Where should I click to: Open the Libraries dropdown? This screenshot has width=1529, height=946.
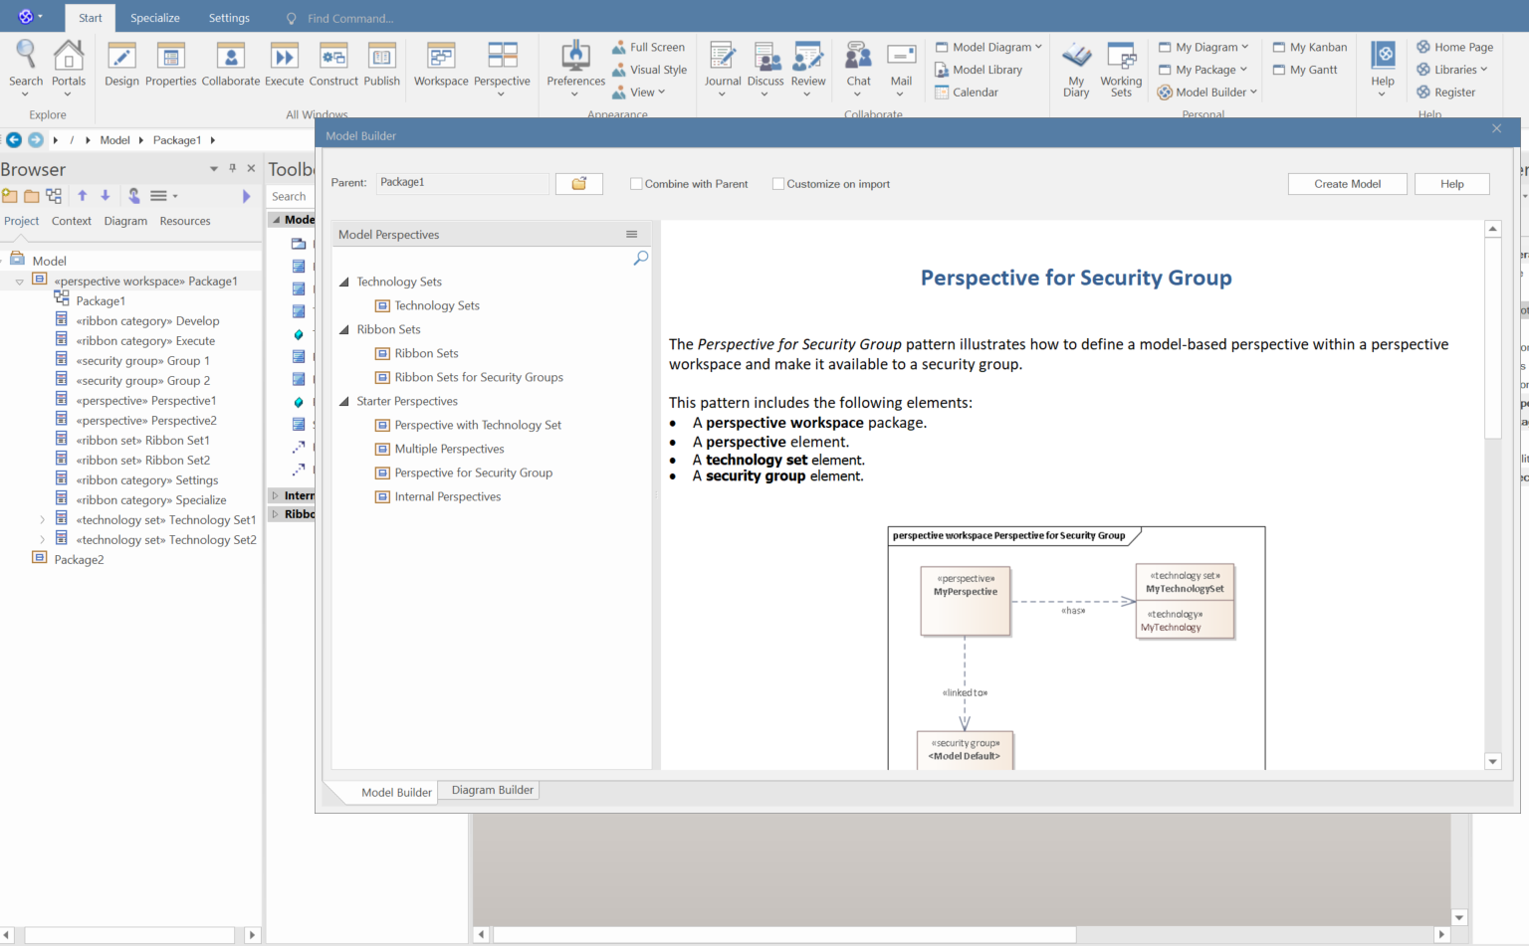click(x=1452, y=70)
